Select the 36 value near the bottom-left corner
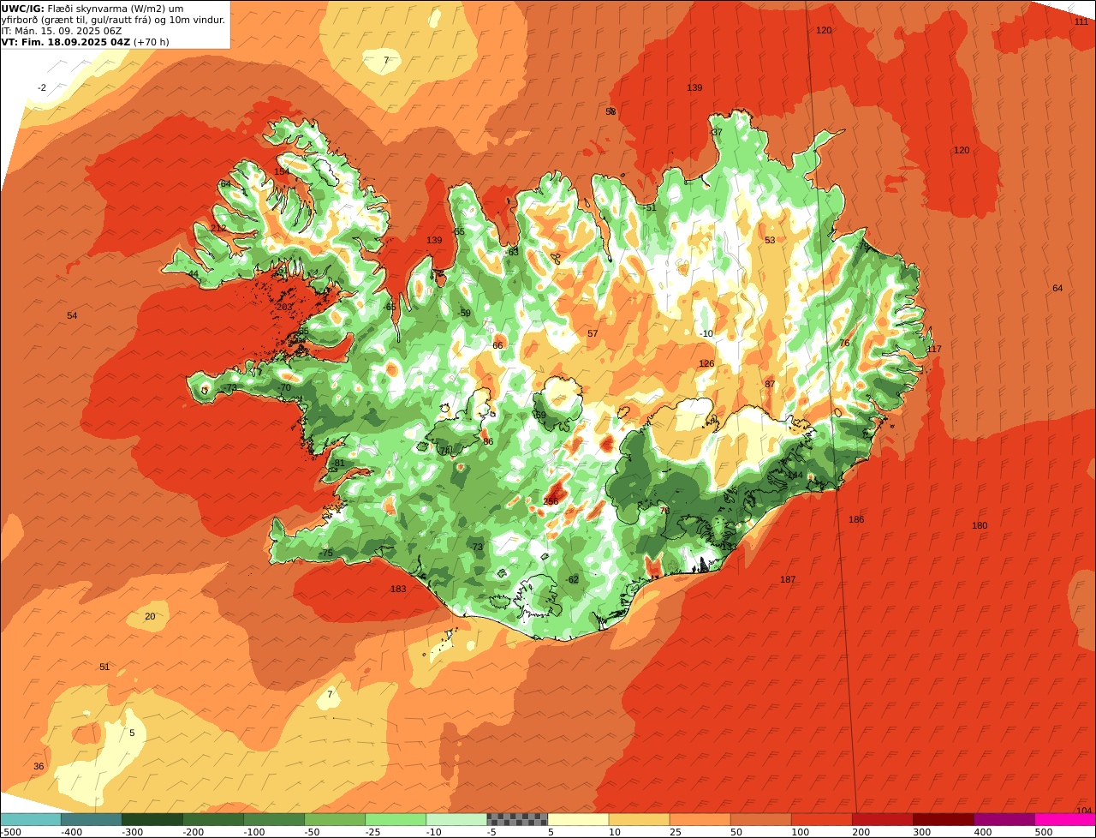The image size is (1096, 838). (x=39, y=766)
